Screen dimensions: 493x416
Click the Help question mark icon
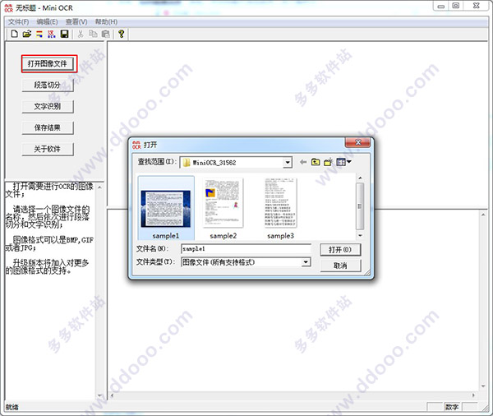[121, 34]
